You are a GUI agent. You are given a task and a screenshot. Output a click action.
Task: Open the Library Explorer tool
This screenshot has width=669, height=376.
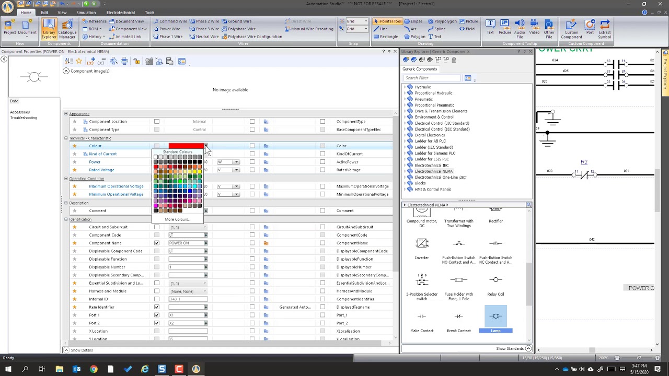click(49, 29)
